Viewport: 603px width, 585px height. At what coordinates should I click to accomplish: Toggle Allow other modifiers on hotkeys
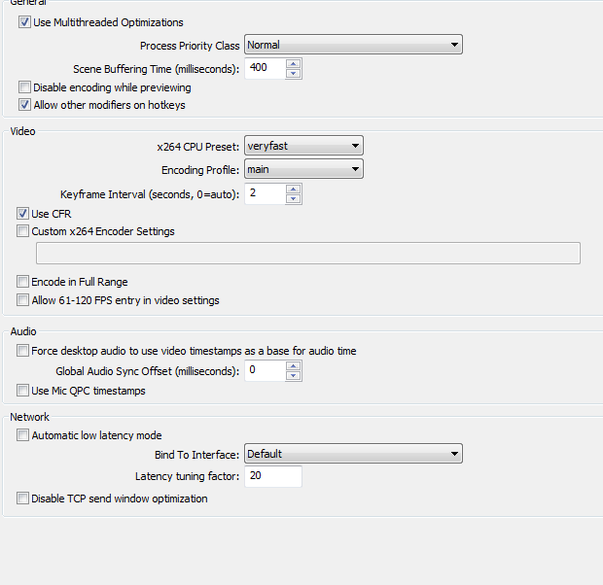(x=24, y=105)
